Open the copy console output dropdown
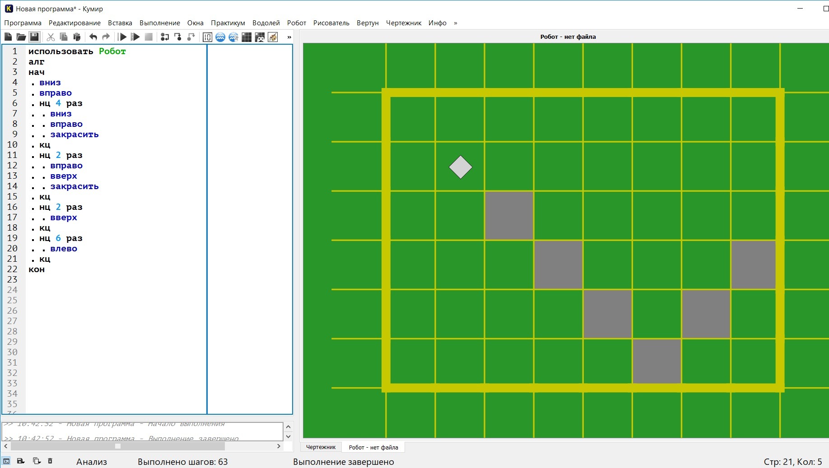829x468 pixels. 37,461
